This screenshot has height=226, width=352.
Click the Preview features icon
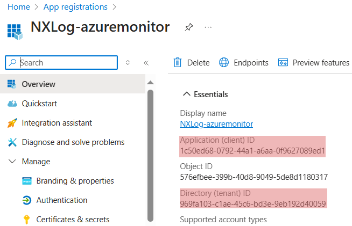click(x=283, y=63)
